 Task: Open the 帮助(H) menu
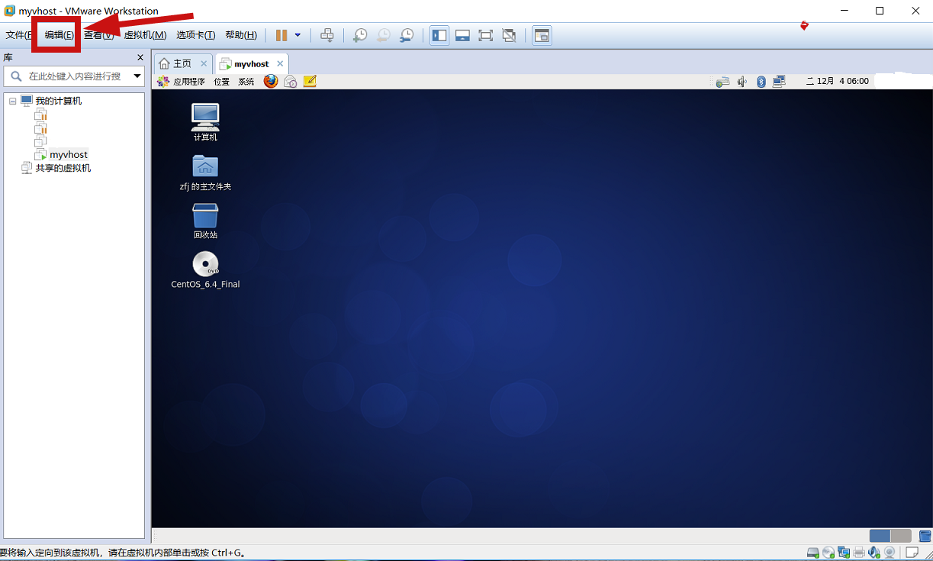(x=241, y=35)
